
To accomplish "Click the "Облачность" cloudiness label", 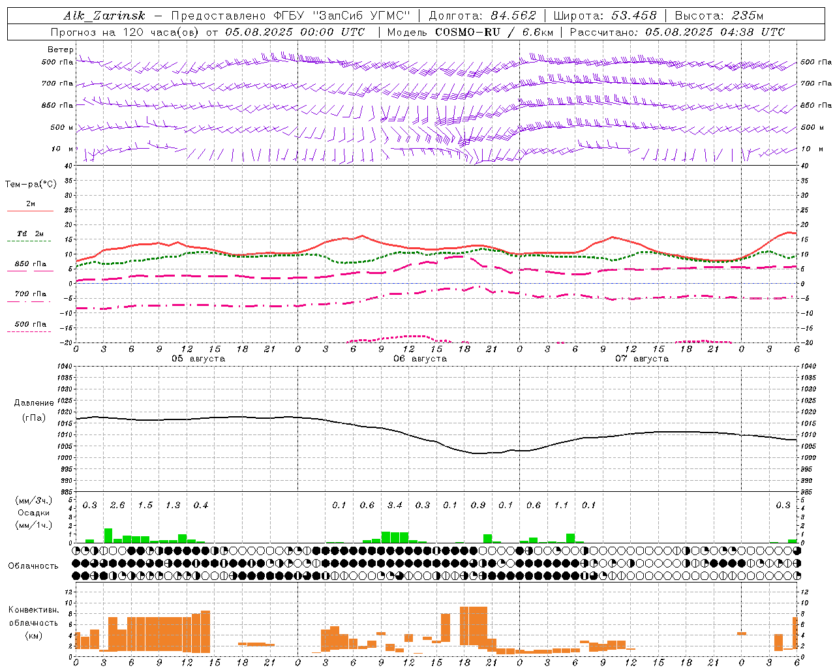I will tap(33, 566).
